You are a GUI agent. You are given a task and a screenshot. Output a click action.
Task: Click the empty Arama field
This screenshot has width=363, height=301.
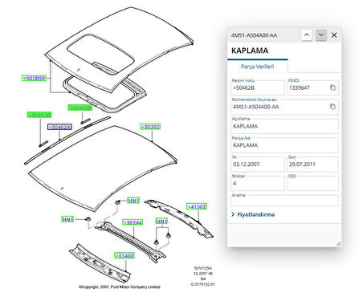pyautogui.click(x=284, y=200)
